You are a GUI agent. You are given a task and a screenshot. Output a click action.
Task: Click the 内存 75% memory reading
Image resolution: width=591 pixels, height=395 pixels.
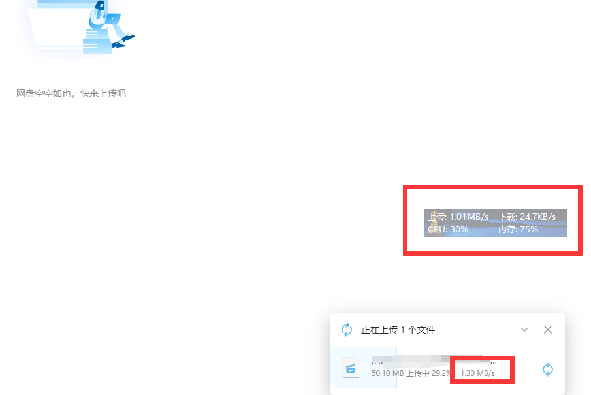tap(518, 229)
